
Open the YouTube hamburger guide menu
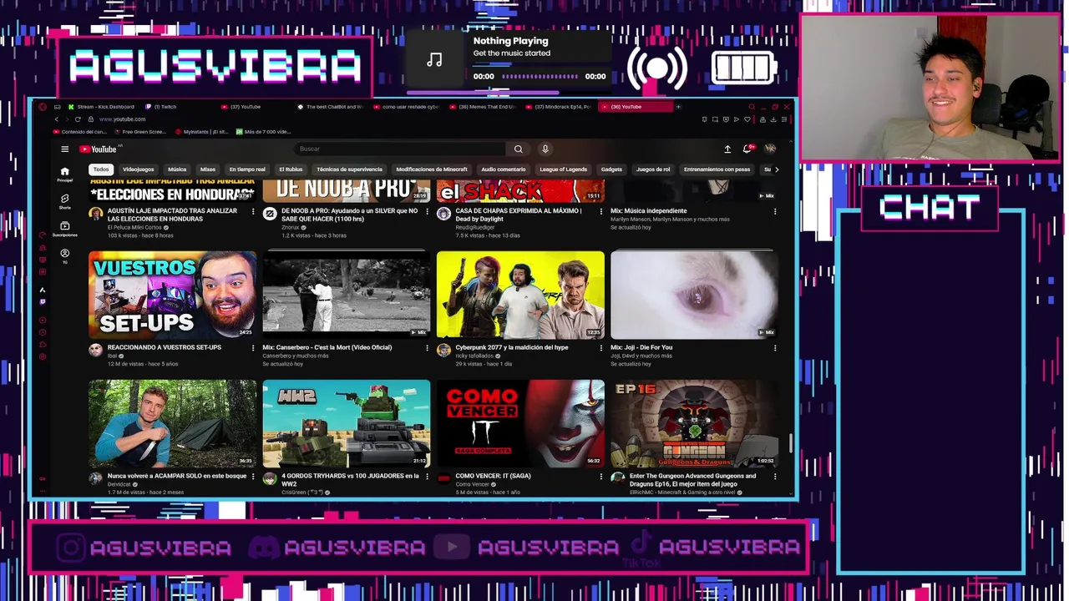(x=64, y=149)
